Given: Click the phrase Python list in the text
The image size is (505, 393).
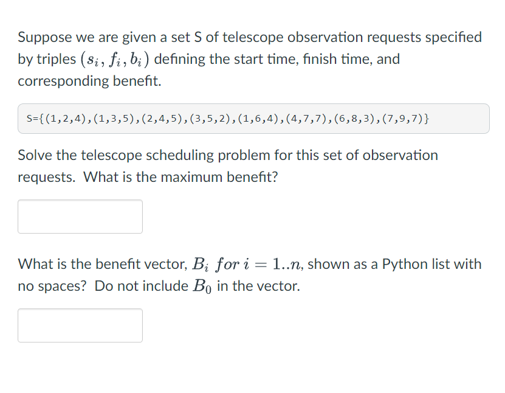Looking at the screenshot, I should tap(419, 264).
